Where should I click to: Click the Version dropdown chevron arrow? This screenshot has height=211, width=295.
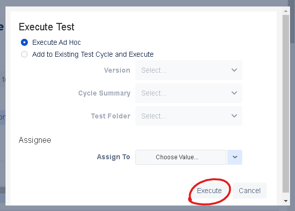[x=234, y=70]
